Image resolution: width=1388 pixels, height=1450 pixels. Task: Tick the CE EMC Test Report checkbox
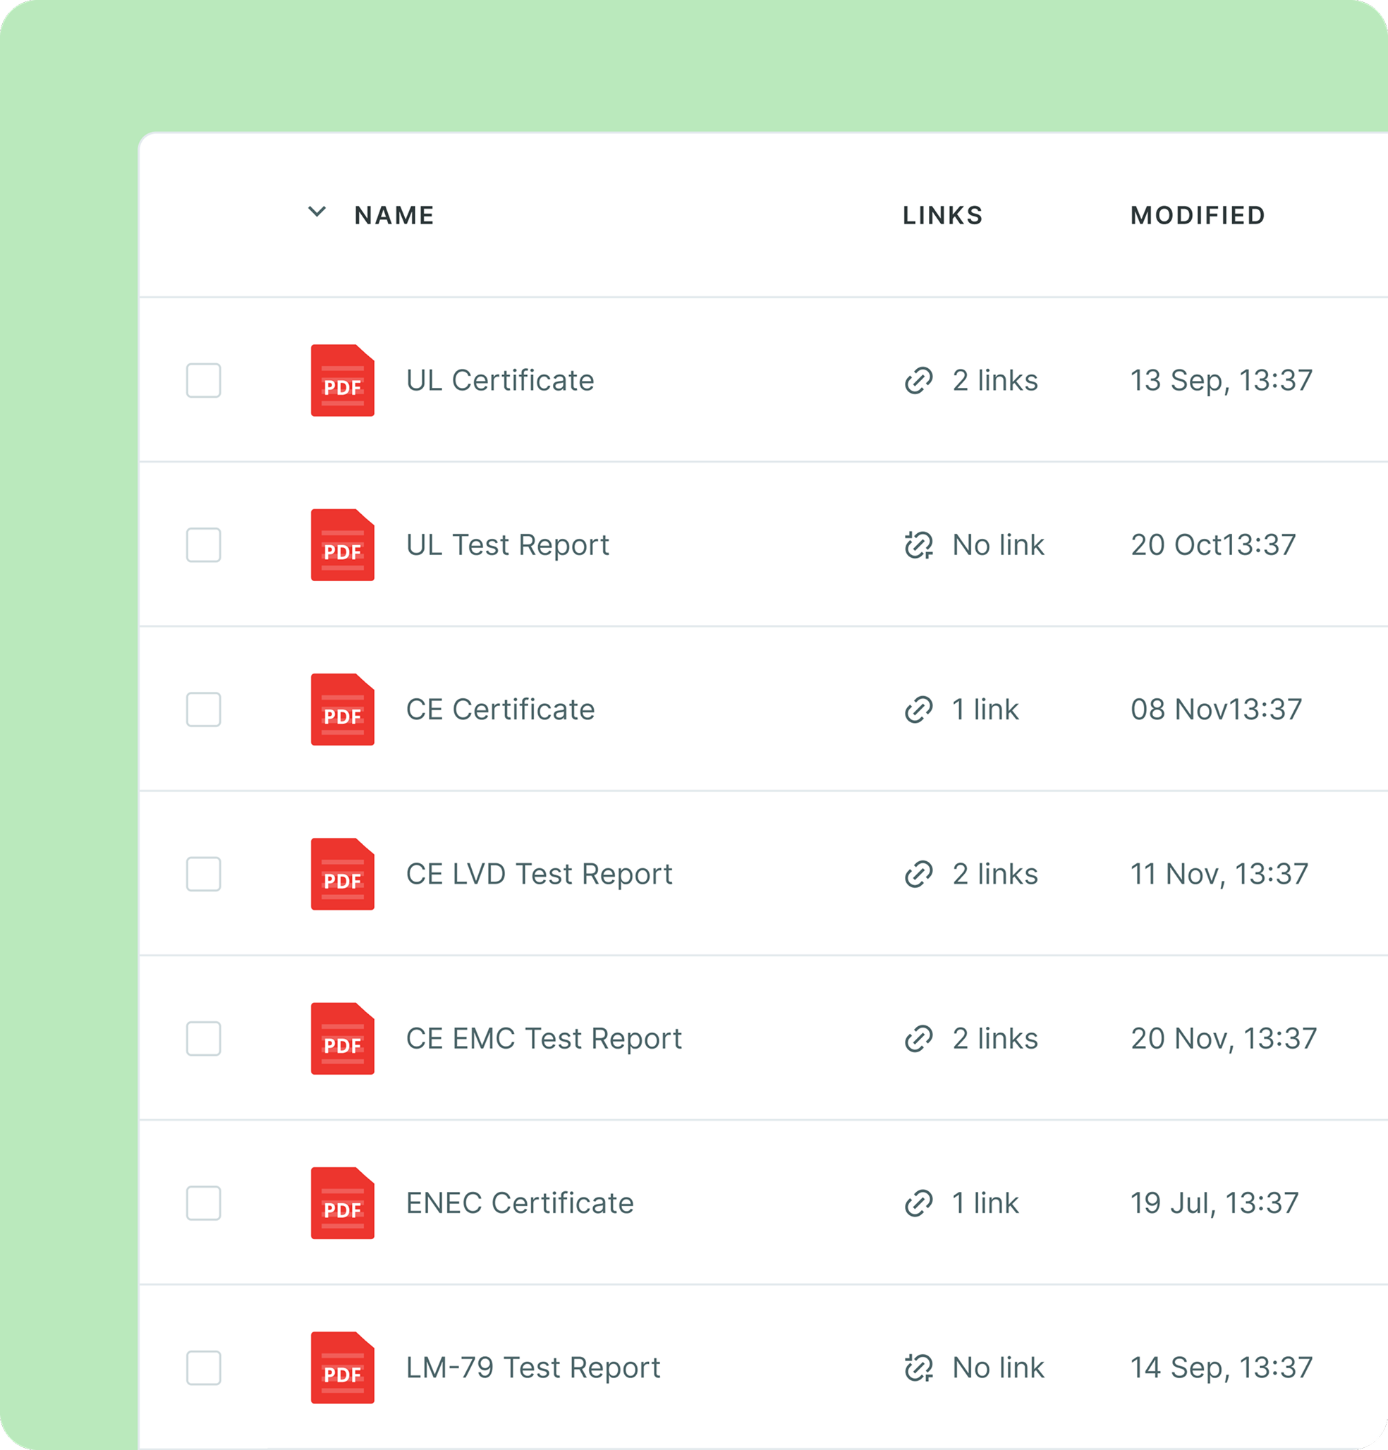[203, 1039]
